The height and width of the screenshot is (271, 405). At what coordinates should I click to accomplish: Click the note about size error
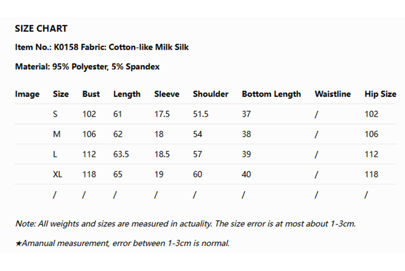pos(185,224)
